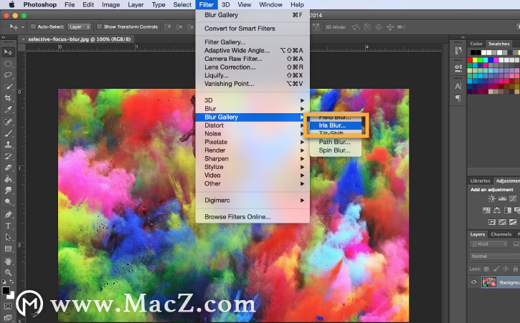Choose Iris Blur from submenu
Viewport: 520px width, 323px height.
[336, 125]
